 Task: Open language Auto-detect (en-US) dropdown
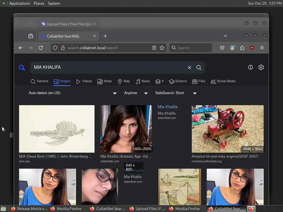point(73,93)
